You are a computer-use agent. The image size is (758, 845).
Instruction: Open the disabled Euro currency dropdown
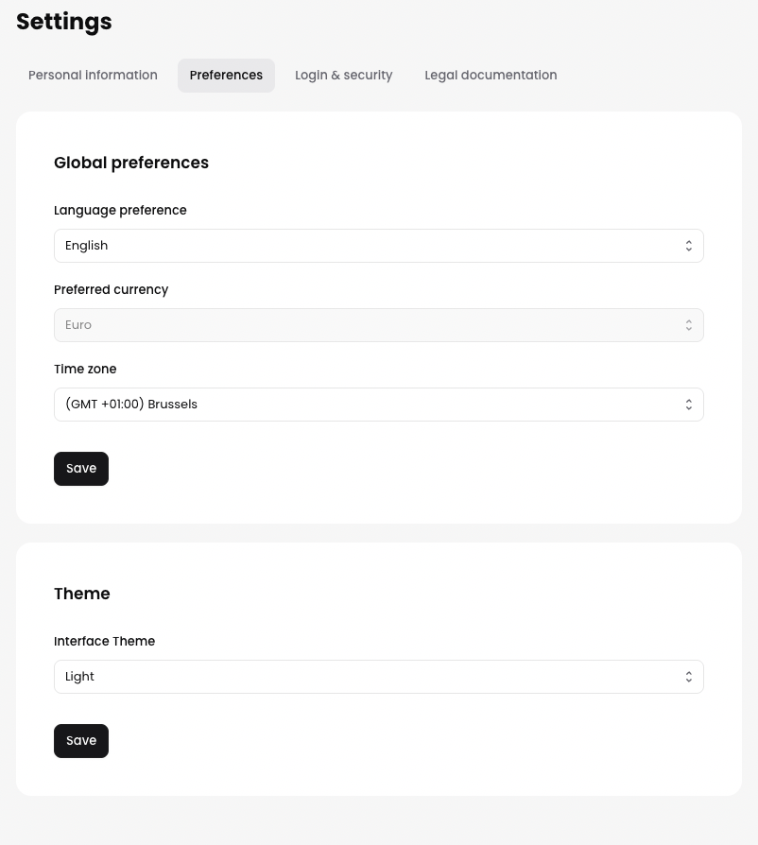(378, 325)
